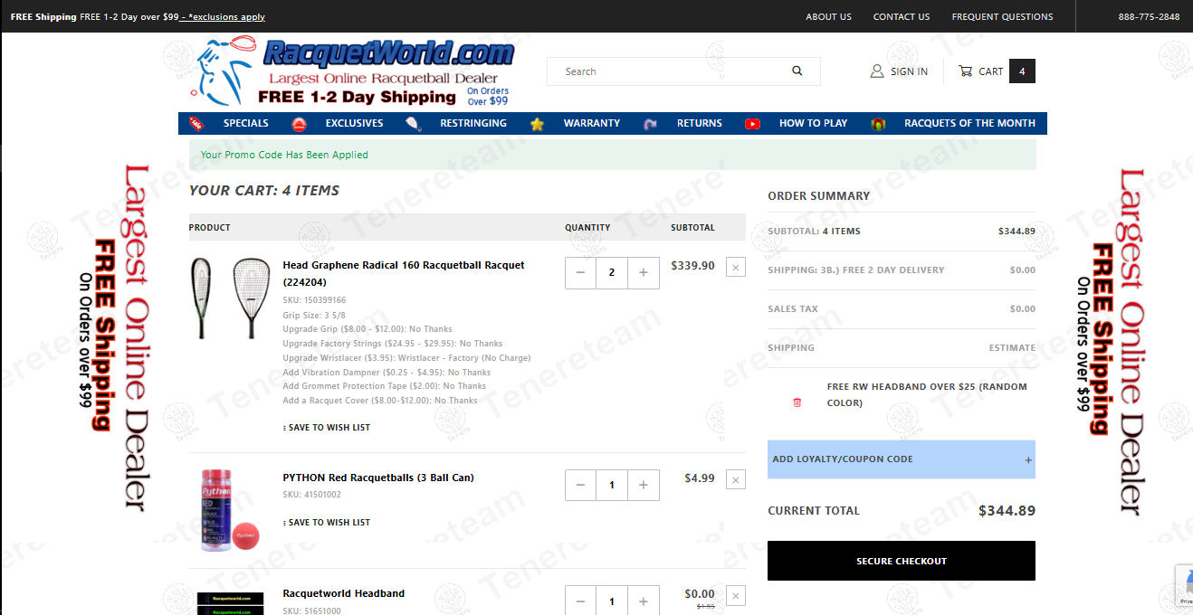Remove the headband promo with the trash icon
This screenshot has height=615, width=1193.
[797, 402]
